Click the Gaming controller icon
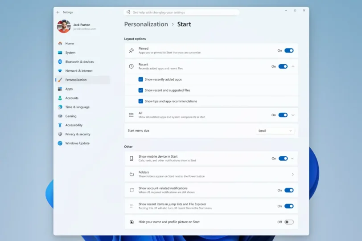 pyautogui.click(x=60, y=116)
